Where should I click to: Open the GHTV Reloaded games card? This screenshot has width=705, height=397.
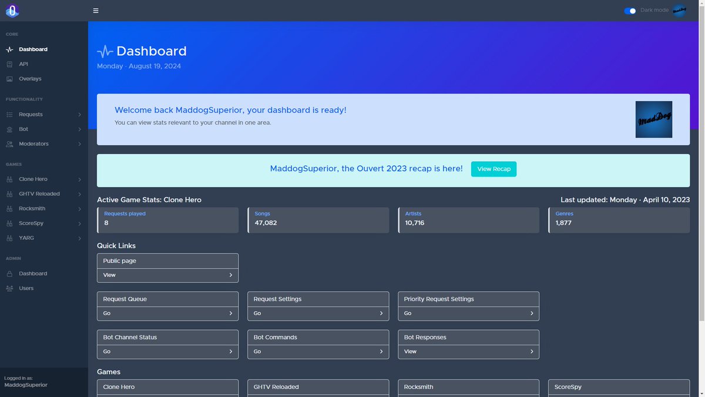coord(318,388)
